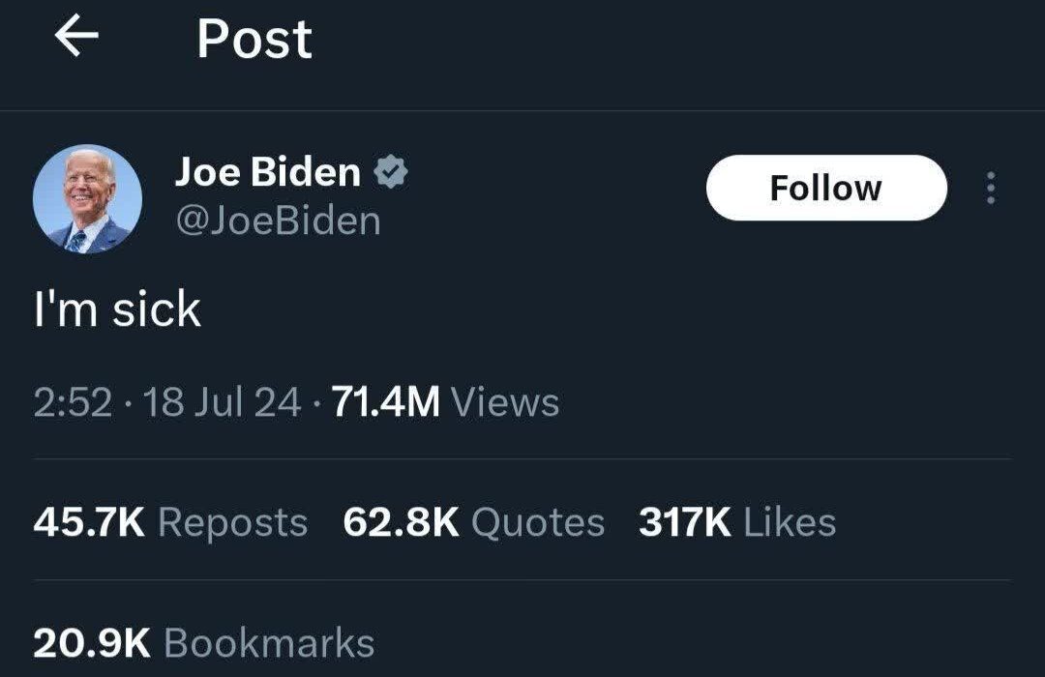Click the blue verified checkmark badge
1045x677 pixels.
391,171
